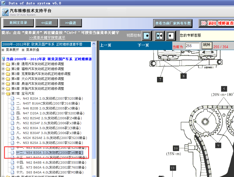Click the 返回主目录 button

[x=18, y=23]
